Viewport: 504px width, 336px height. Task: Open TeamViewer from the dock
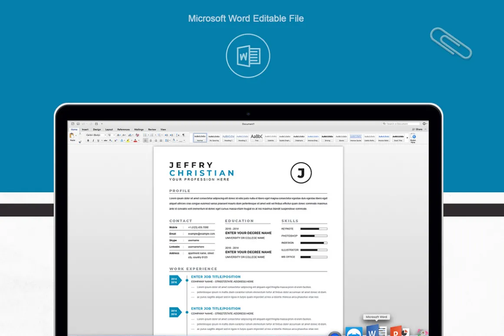354,332
